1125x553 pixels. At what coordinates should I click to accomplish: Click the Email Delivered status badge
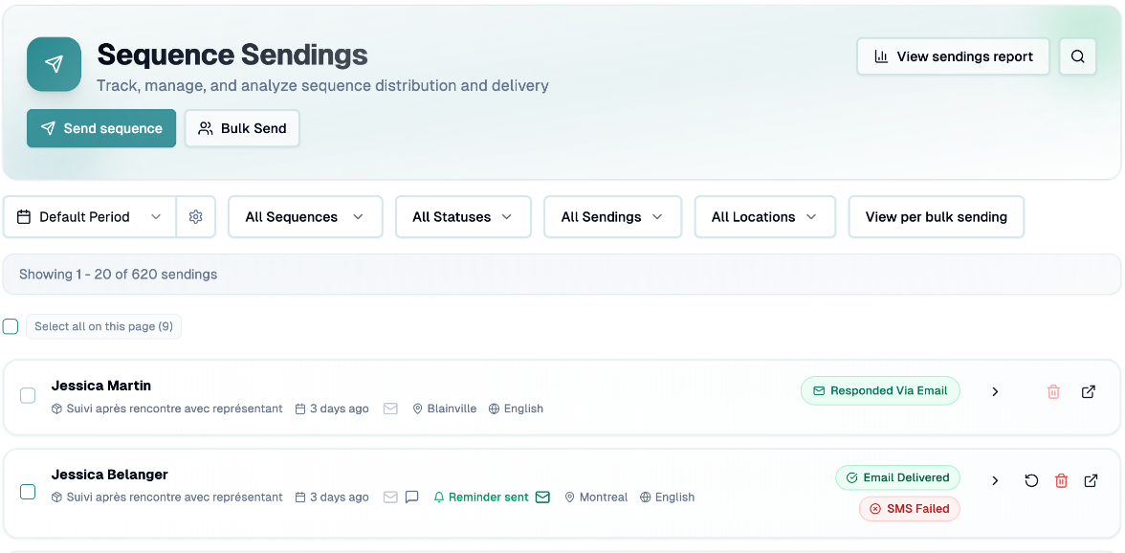(897, 477)
